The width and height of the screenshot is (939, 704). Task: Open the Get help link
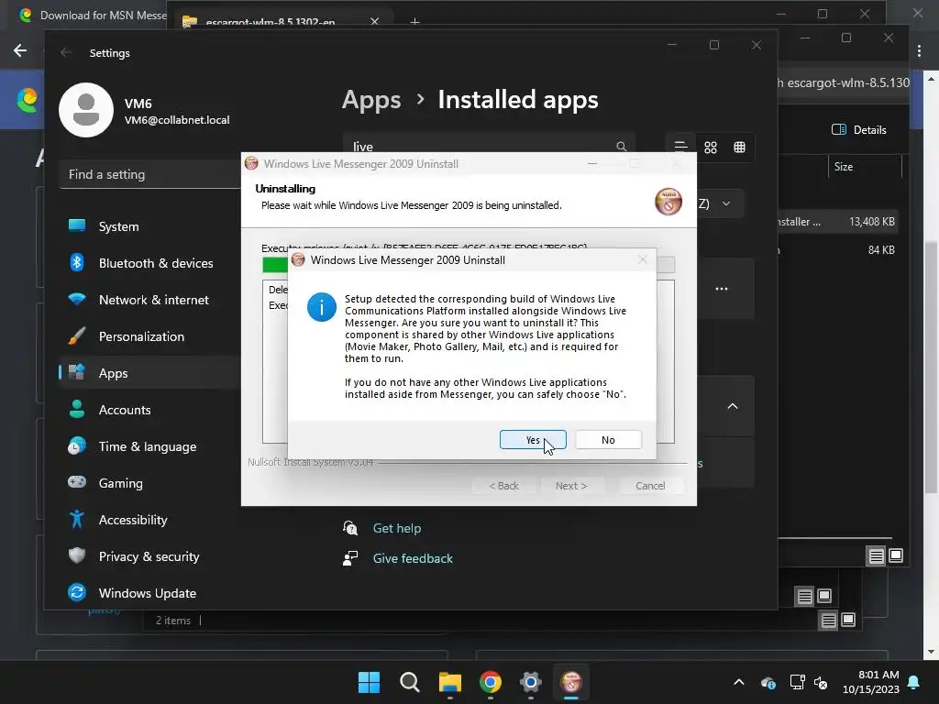click(396, 528)
